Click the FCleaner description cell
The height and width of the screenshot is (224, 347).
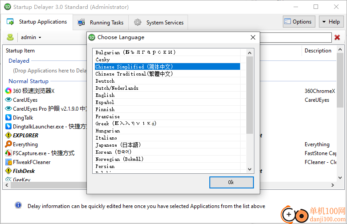(x=320, y=162)
